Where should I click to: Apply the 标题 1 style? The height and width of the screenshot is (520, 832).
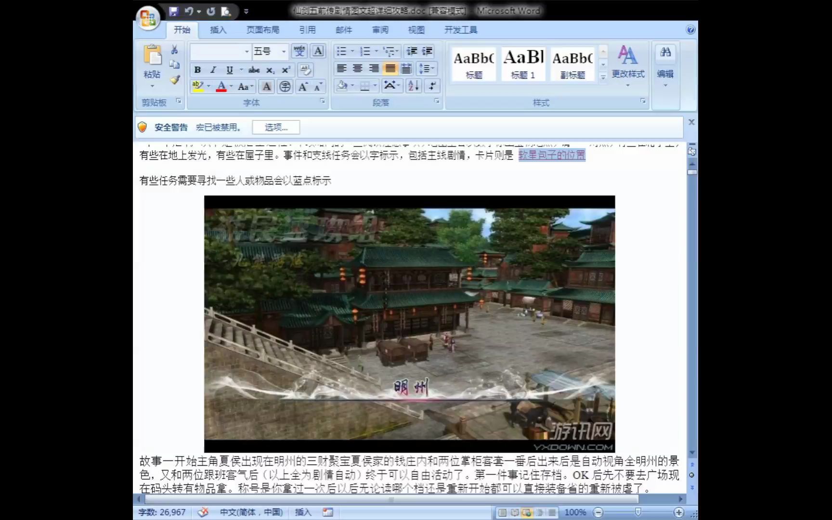coord(523,64)
